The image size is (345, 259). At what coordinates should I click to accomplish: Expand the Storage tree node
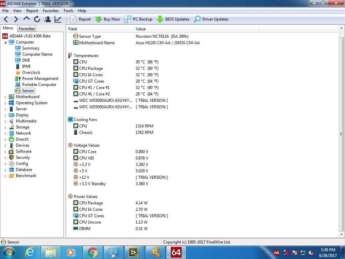(5, 127)
